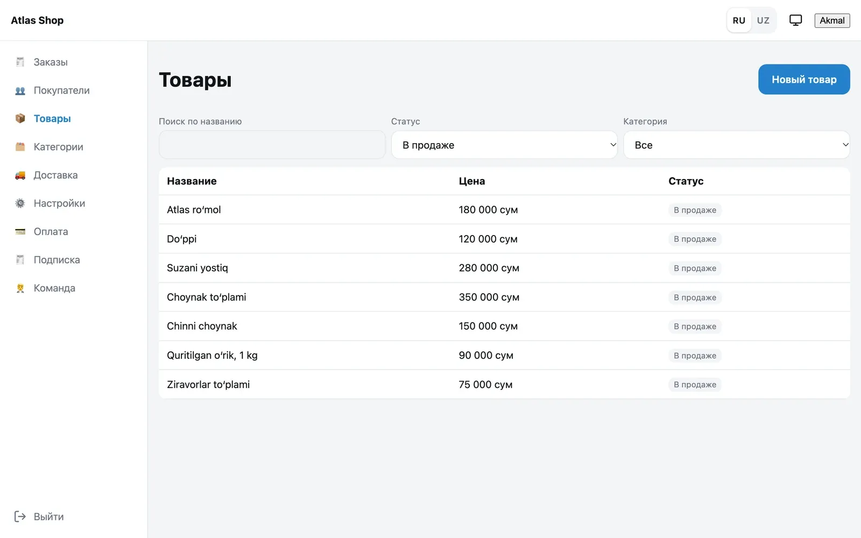Click the Оплата card icon
This screenshot has height=538, width=861.
click(x=20, y=231)
